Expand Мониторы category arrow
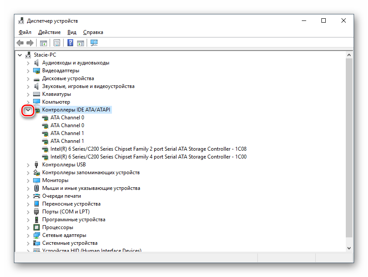368x277 pixels. 28,181
